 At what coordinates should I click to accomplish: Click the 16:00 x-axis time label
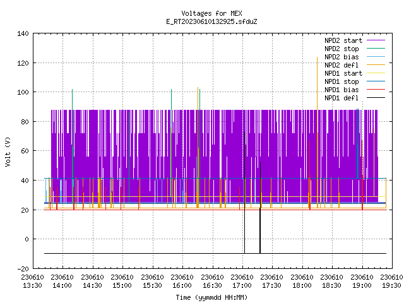pos(182,285)
